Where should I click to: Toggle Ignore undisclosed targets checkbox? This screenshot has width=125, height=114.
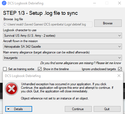[120, 69]
